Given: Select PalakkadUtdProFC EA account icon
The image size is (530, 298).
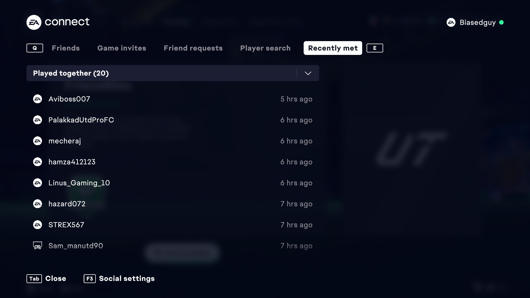Looking at the screenshot, I should 38,120.
